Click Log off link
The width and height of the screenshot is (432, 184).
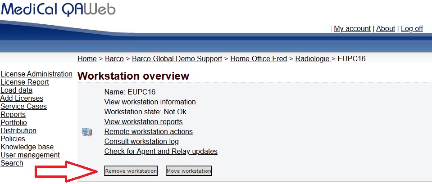(x=412, y=29)
